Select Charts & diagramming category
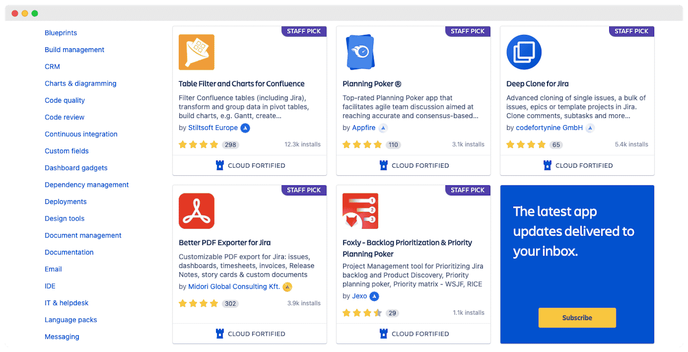This screenshot has width=688, height=352. [81, 84]
